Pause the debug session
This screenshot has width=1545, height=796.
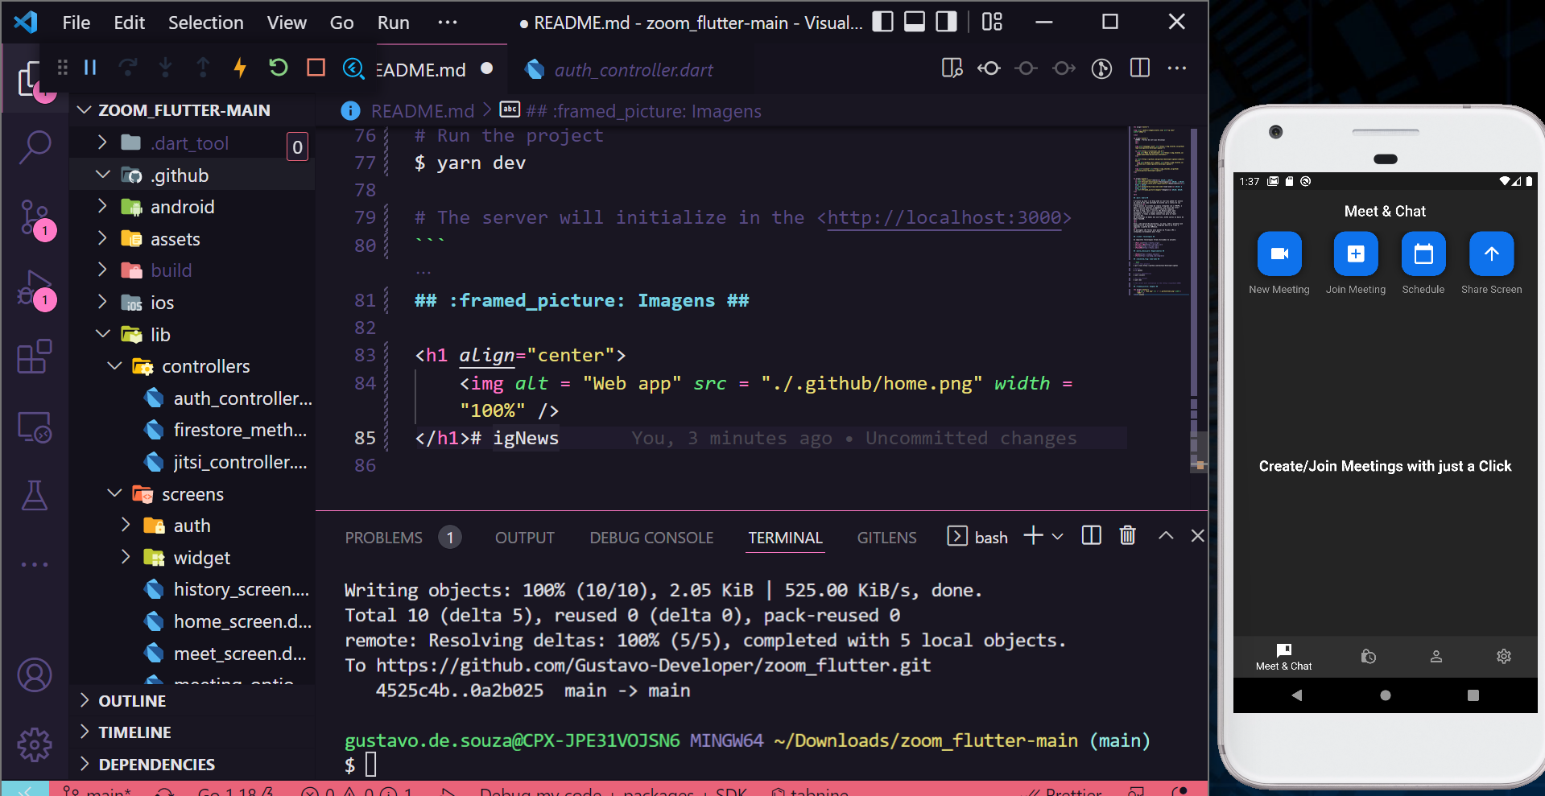tap(90, 68)
